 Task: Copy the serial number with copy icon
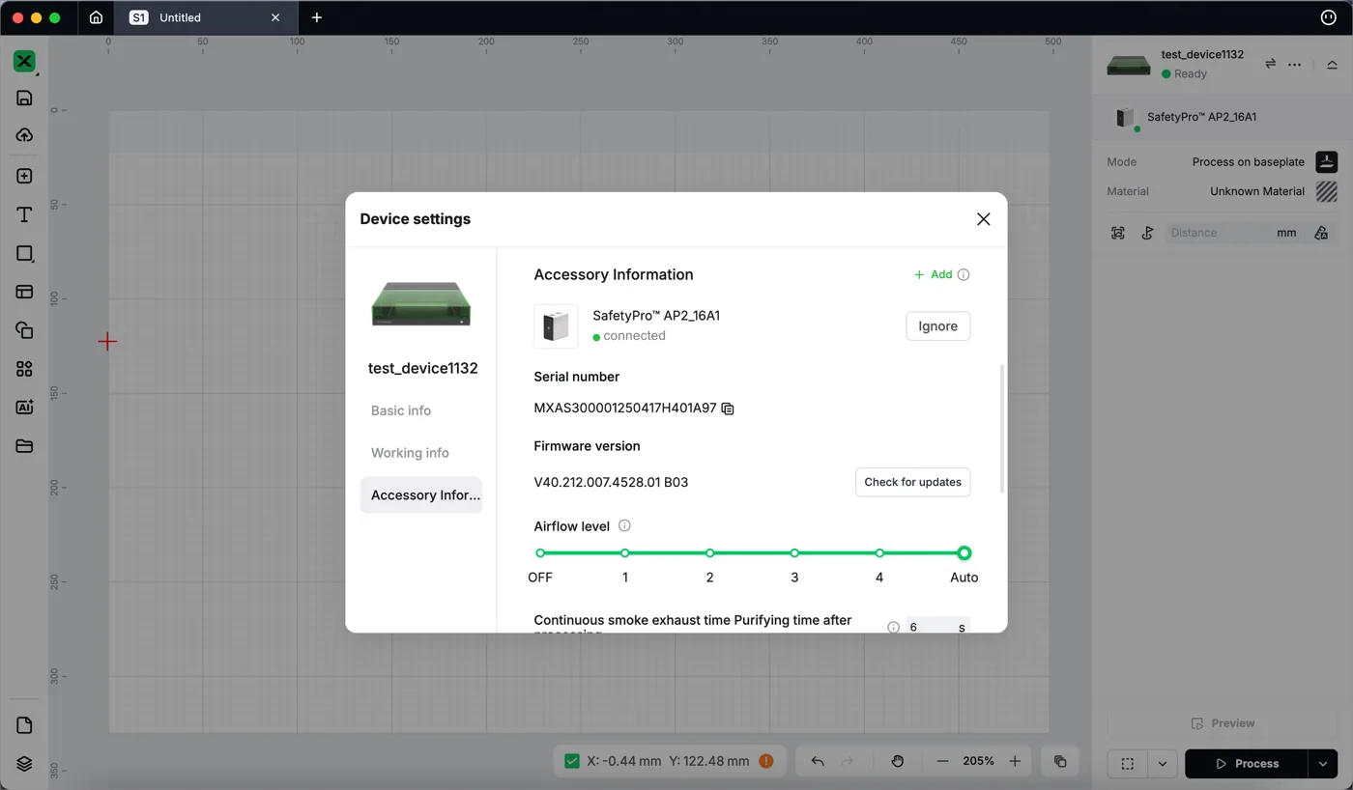click(728, 409)
